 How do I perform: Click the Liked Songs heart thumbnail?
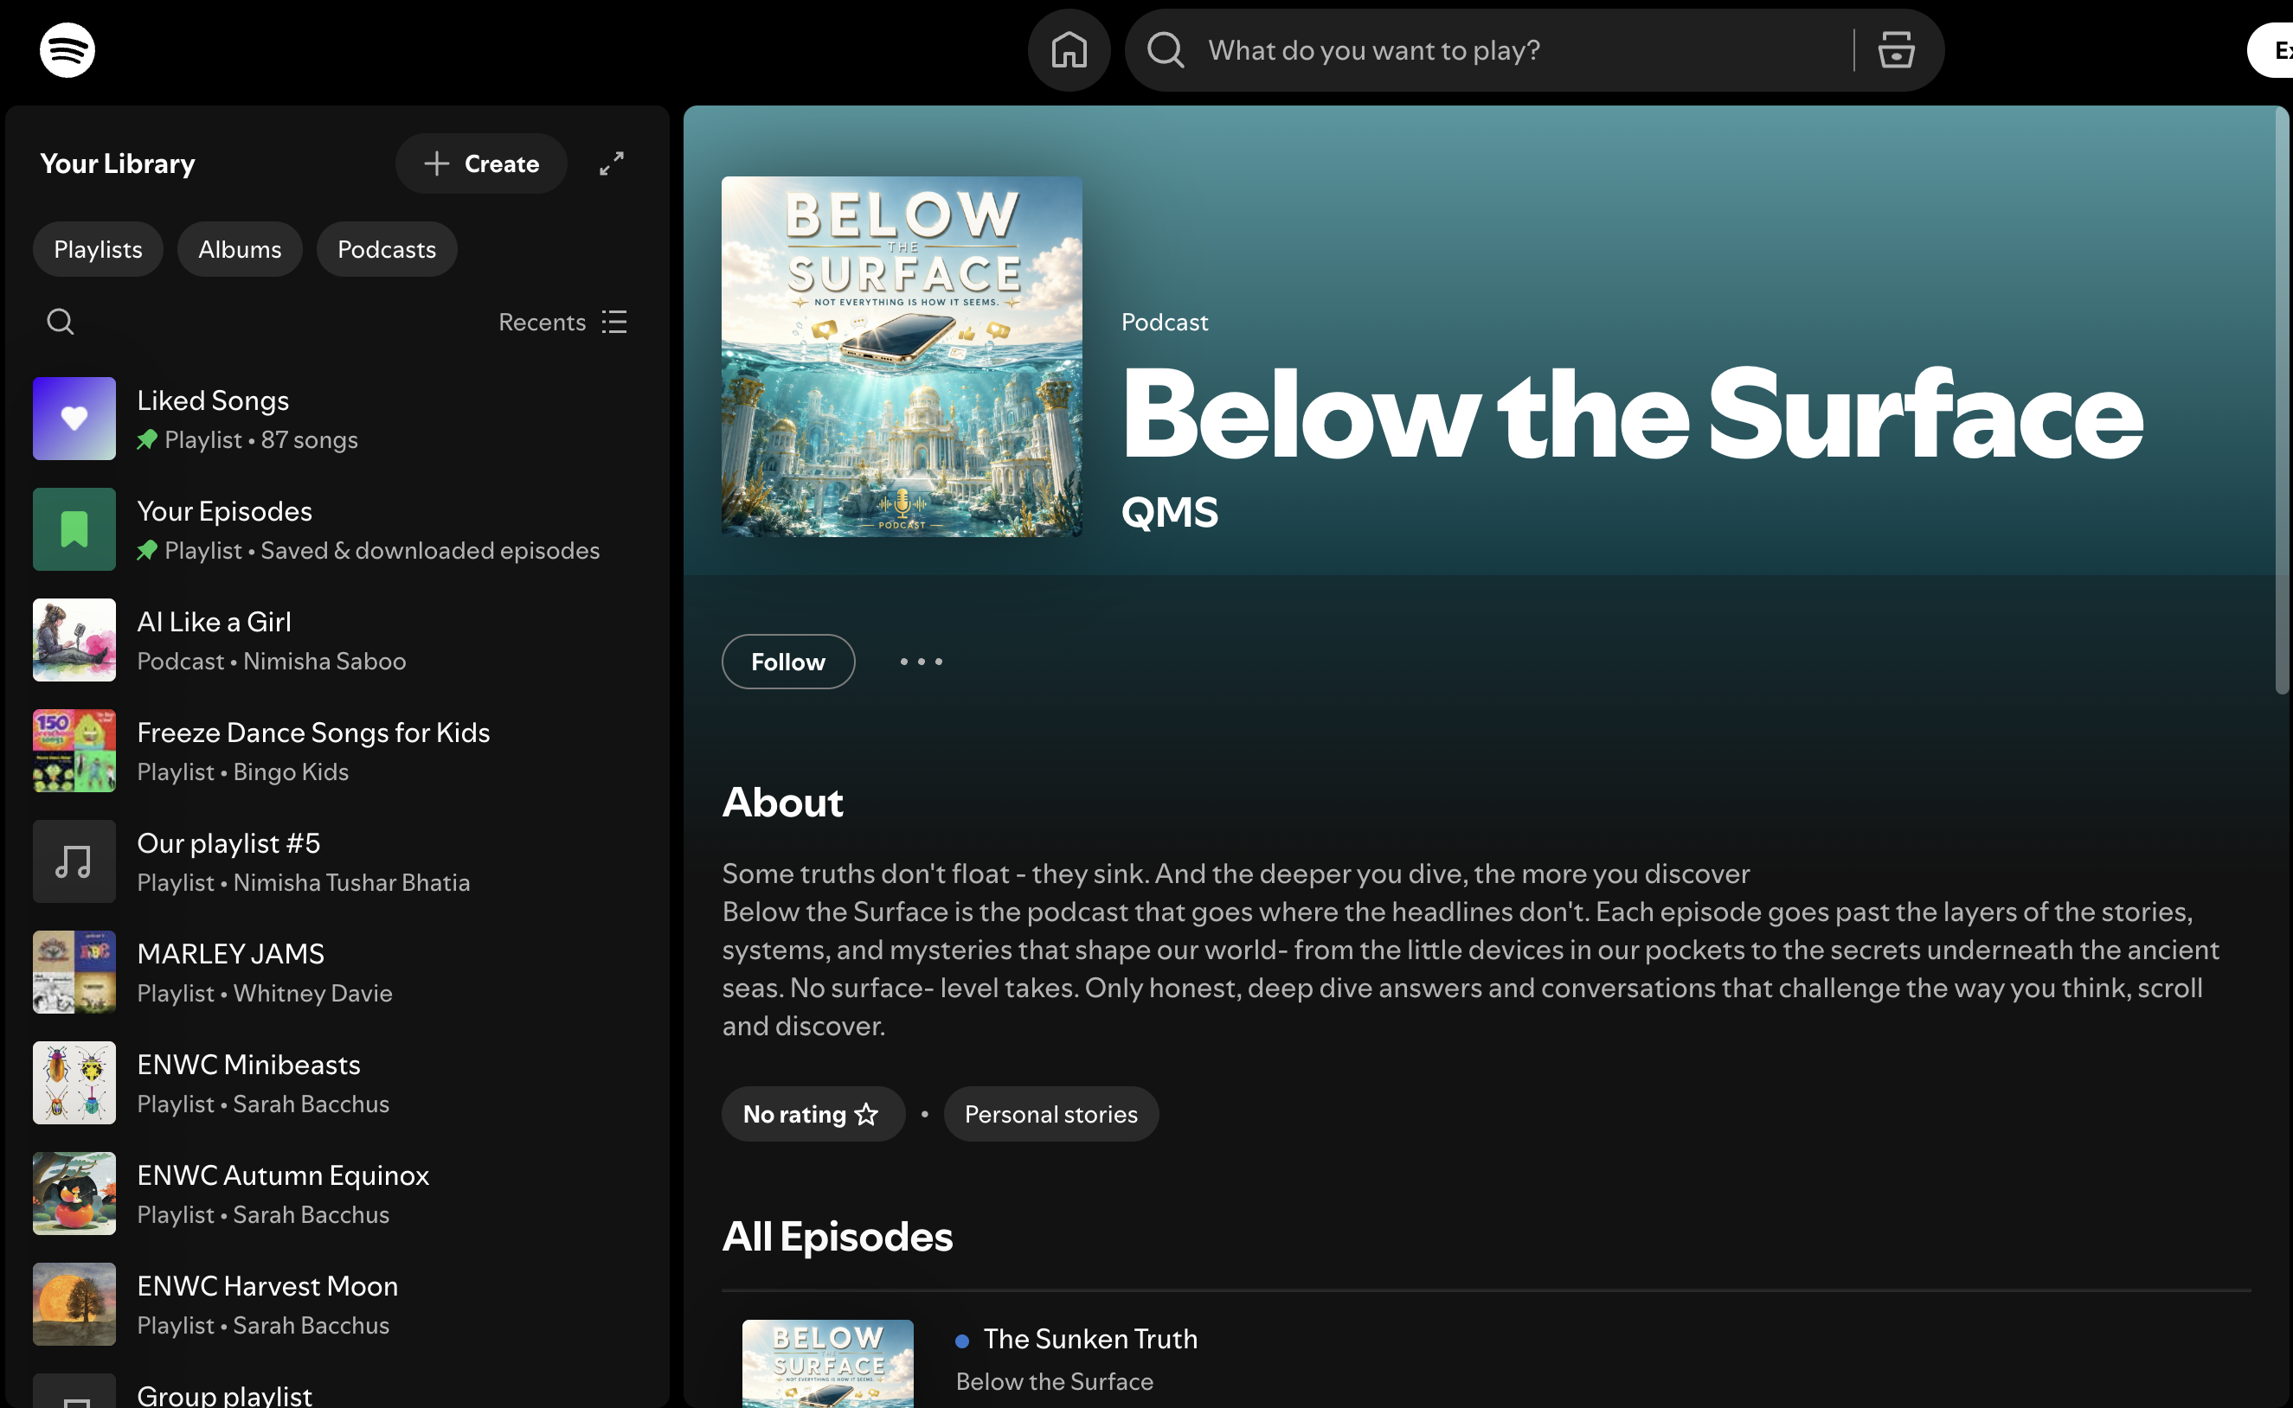click(x=74, y=419)
